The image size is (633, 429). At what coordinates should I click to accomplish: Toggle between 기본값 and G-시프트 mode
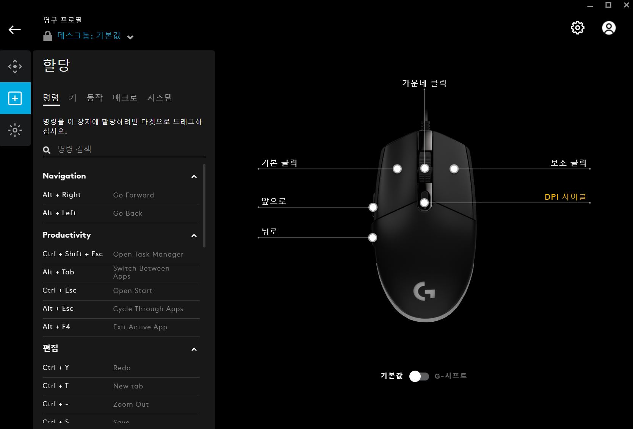point(419,376)
